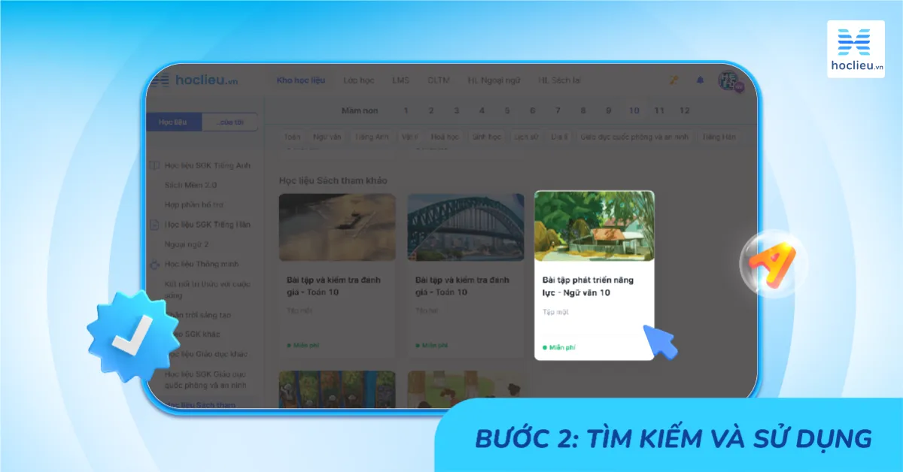This screenshot has height=472, width=903.
Task: Select the HL Ngoại ngữ tab
Action: point(494,80)
